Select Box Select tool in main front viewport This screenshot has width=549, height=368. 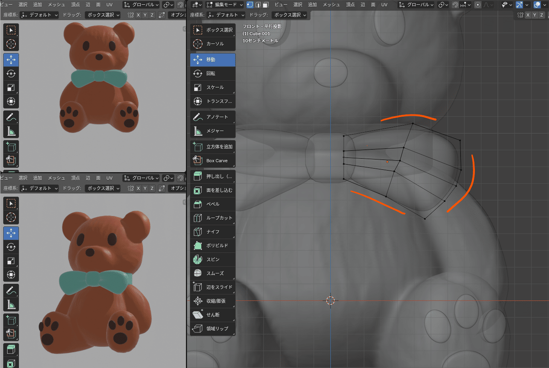pos(213,30)
